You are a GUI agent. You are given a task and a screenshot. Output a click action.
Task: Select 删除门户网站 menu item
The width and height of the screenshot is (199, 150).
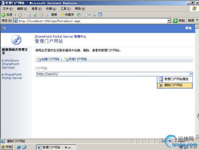pos(175,85)
